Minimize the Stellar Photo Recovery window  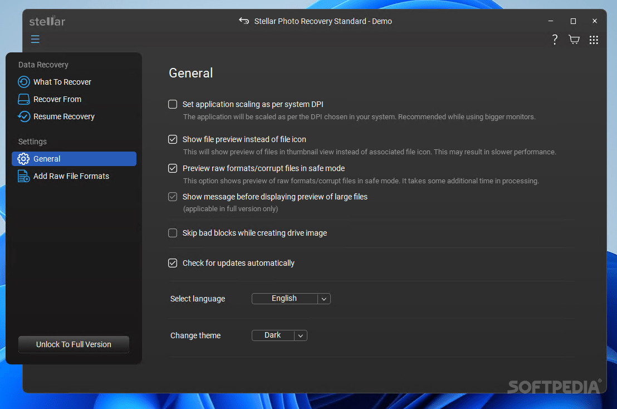(551, 21)
